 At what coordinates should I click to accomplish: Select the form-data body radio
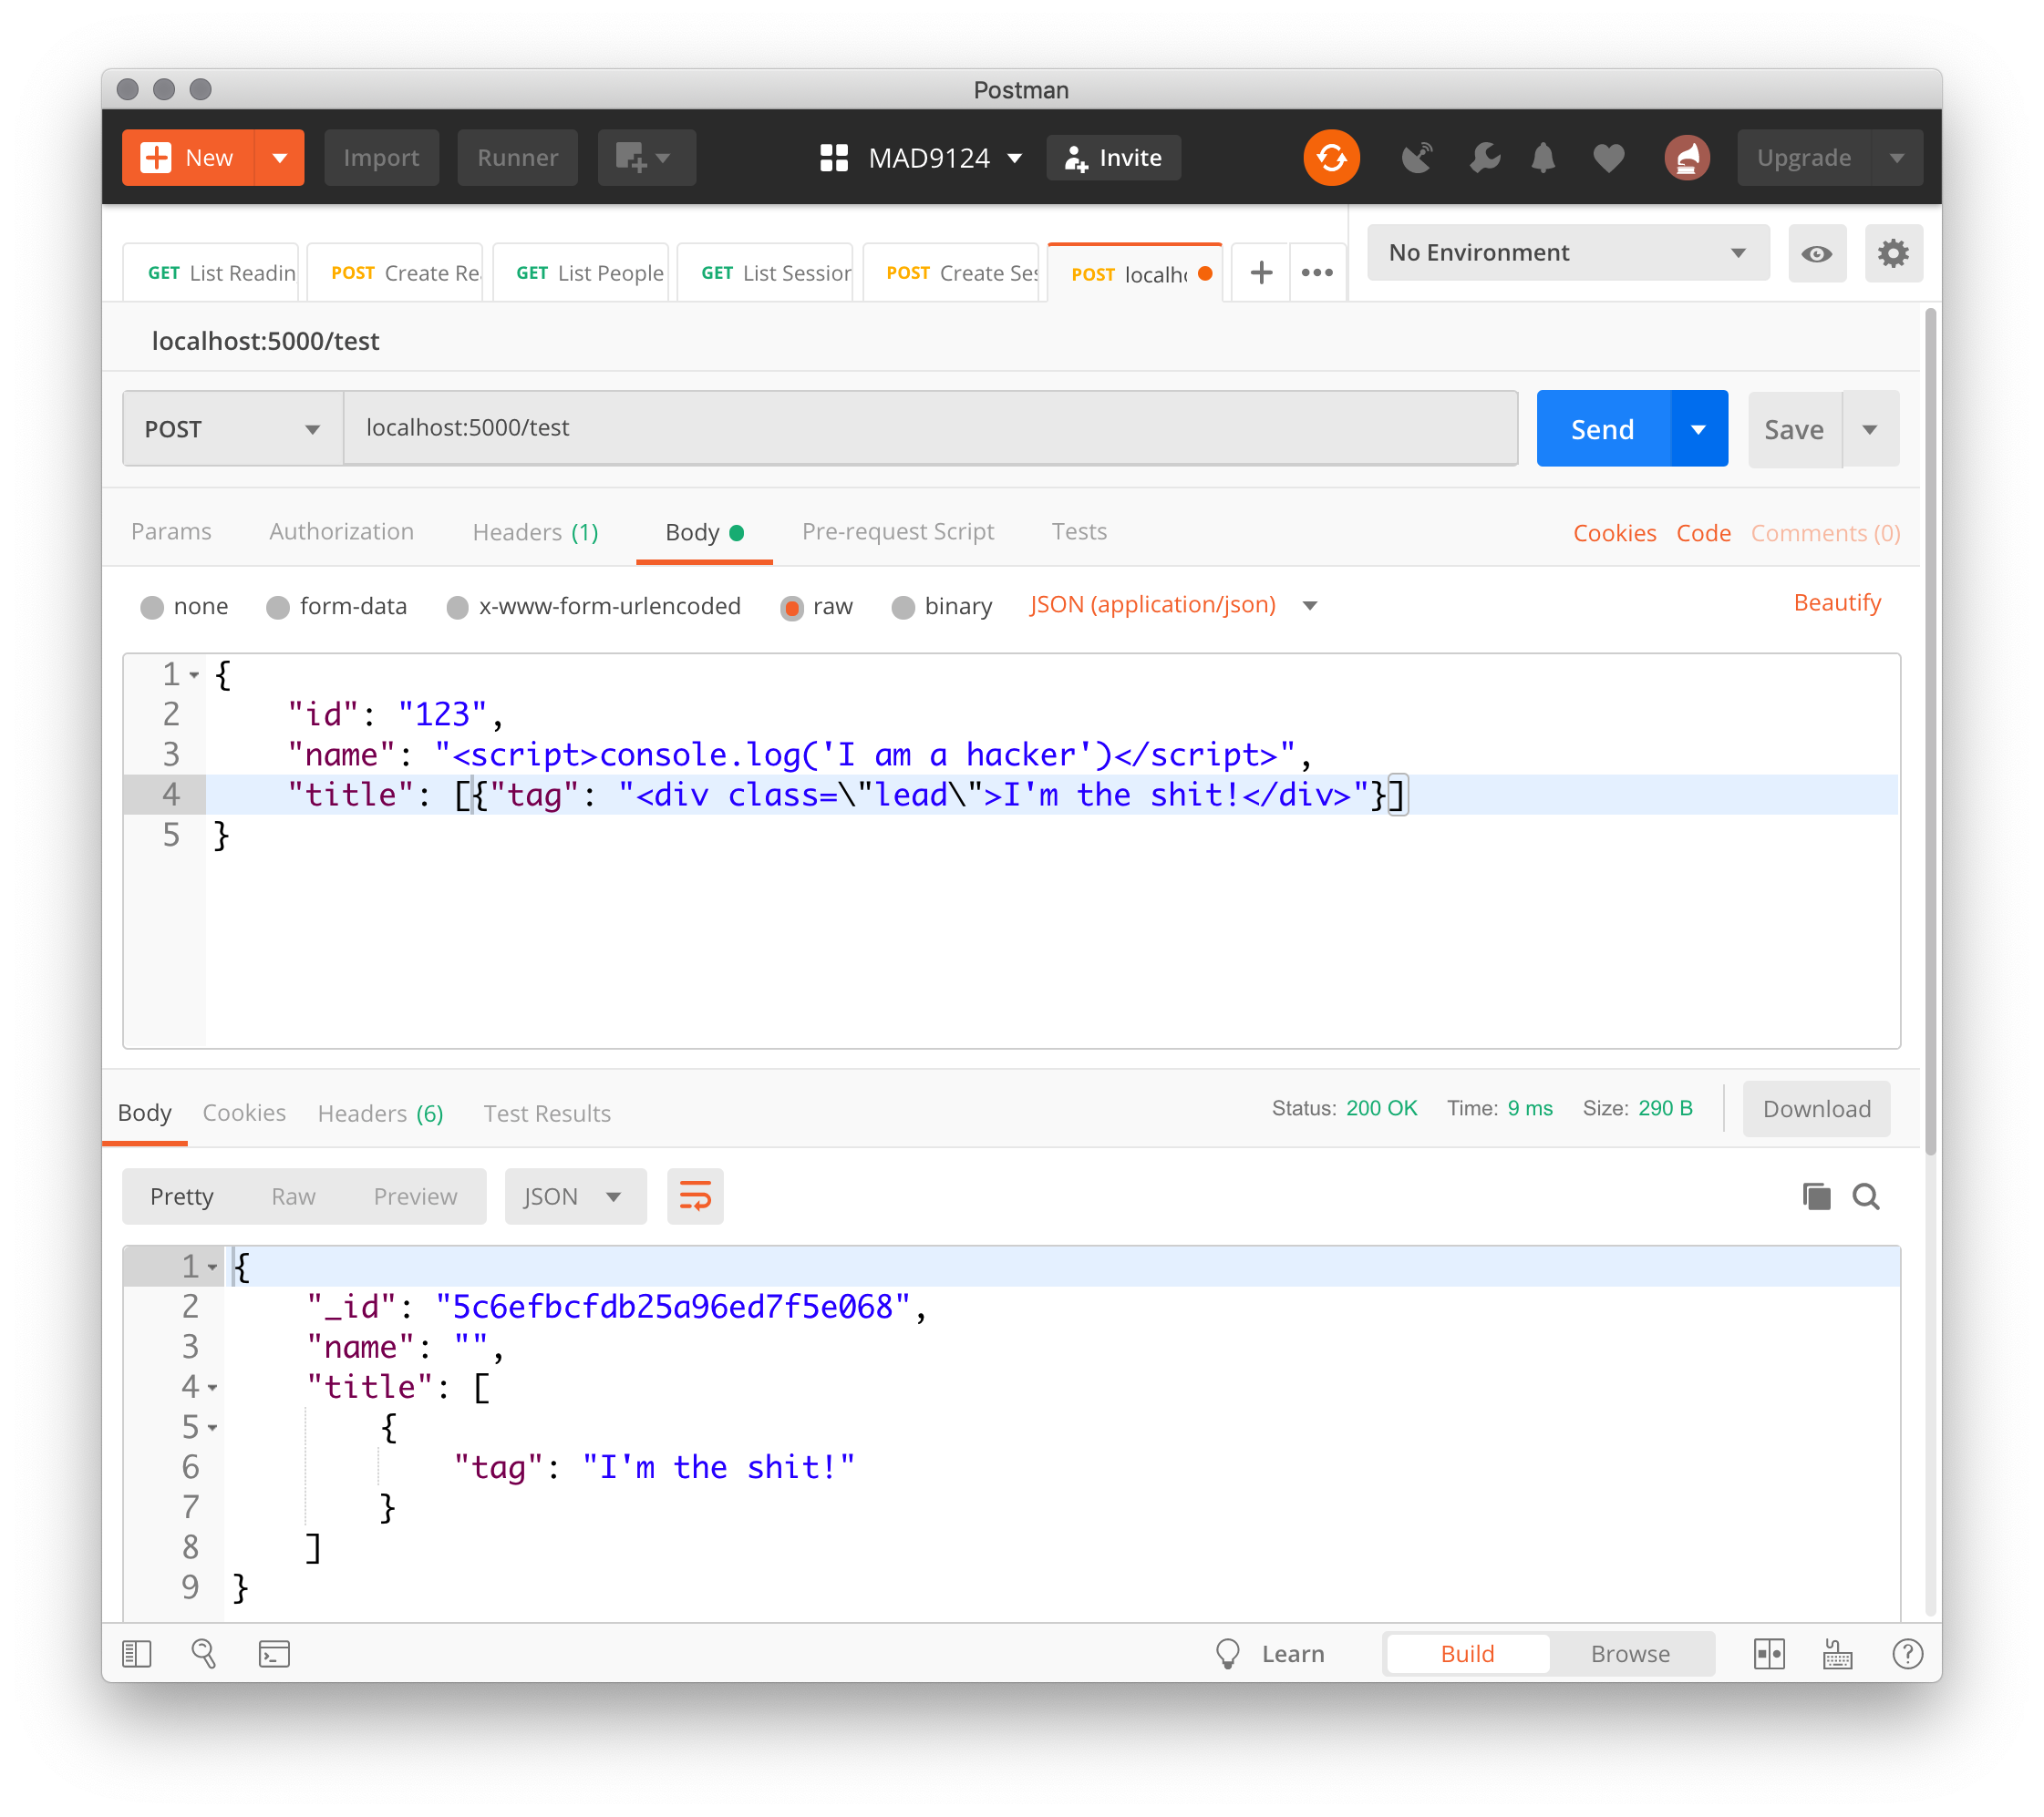[x=278, y=608]
